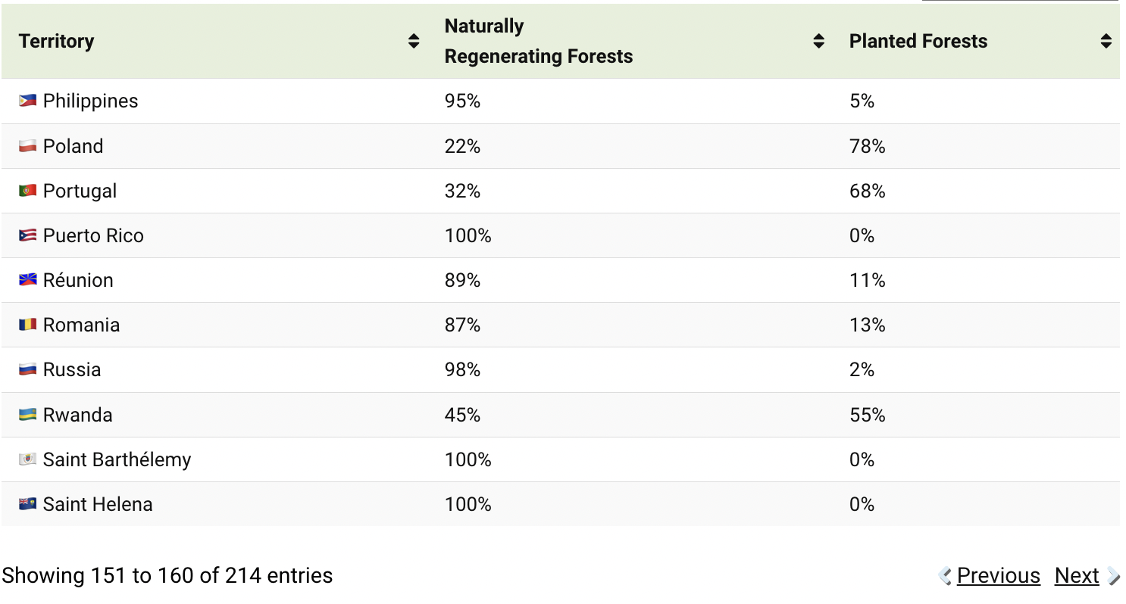The image size is (1126, 604).
Task: Click the Romania flag icon
Action: (28, 325)
